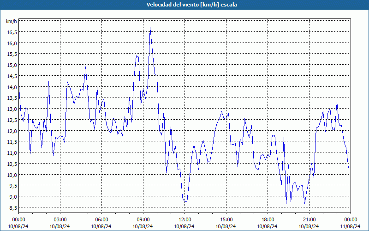Select the 16,0 y-axis label
The image size is (369, 231).
12,43
